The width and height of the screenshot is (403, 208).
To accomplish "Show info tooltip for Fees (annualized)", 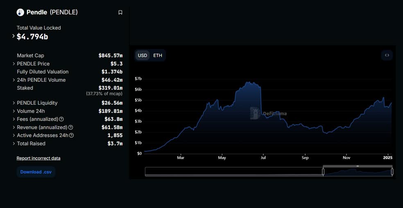I will coord(61,119).
